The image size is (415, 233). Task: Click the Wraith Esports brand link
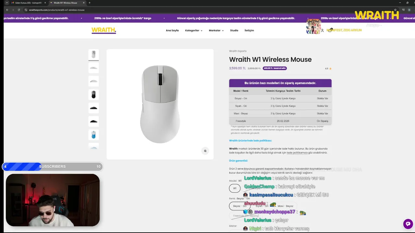[x=238, y=51]
